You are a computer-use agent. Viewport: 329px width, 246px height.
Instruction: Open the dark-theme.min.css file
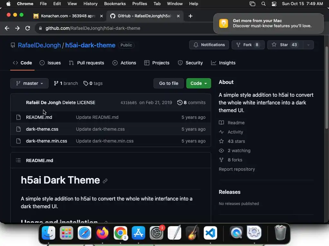point(47,141)
